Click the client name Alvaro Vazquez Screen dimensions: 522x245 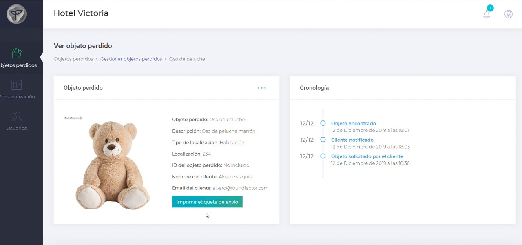[x=236, y=177]
